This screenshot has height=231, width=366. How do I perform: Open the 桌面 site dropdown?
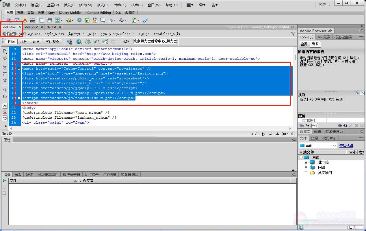(318, 146)
